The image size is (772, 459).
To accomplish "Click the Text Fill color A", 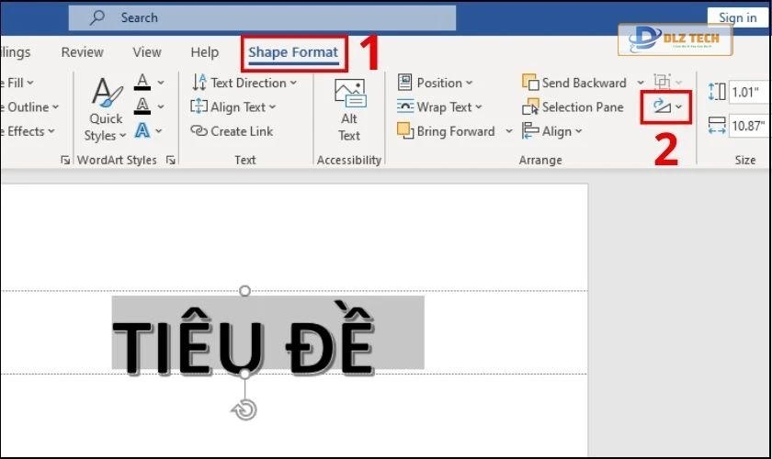I will pyautogui.click(x=142, y=83).
